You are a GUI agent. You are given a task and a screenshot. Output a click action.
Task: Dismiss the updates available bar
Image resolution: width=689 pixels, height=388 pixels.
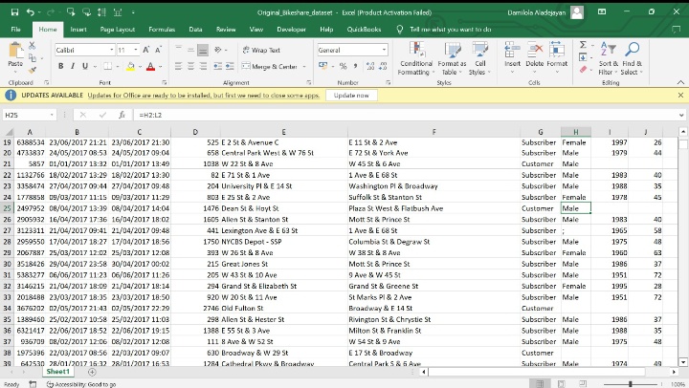tap(680, 96)
